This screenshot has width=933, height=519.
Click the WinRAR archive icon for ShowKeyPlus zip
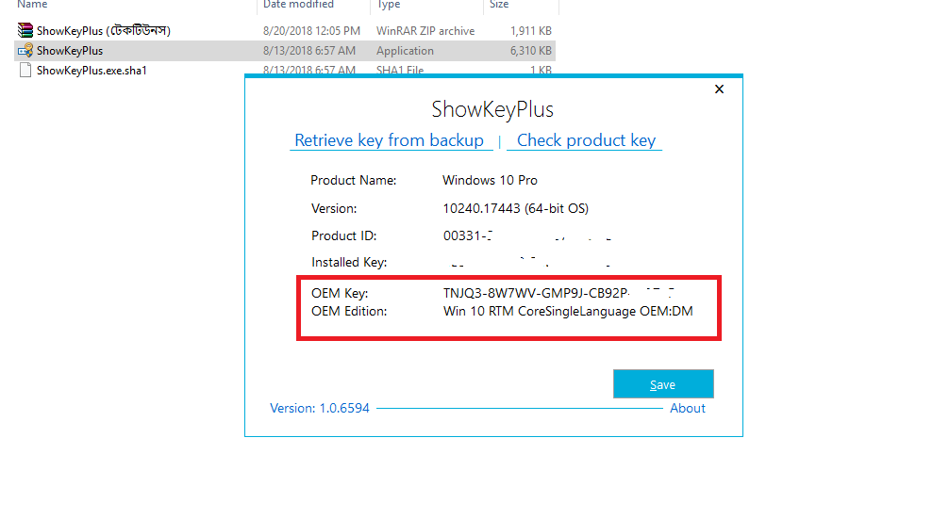pyautogui.click(x=25, y=31)
